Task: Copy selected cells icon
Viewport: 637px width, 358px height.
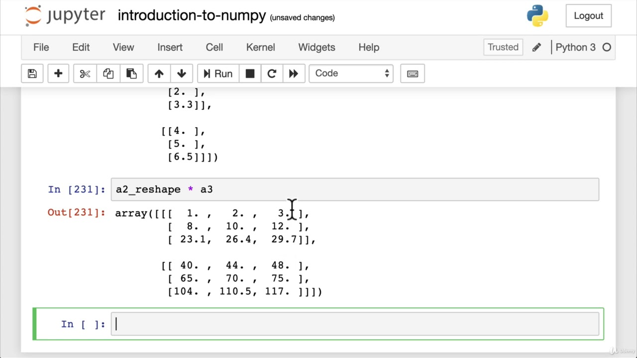Action: pos(108,74)
